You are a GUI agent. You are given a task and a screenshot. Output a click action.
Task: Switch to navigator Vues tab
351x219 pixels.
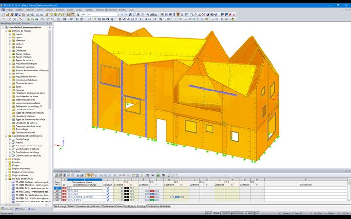32,209
